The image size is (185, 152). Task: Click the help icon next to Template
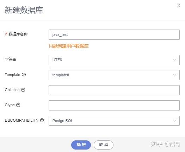24,75
